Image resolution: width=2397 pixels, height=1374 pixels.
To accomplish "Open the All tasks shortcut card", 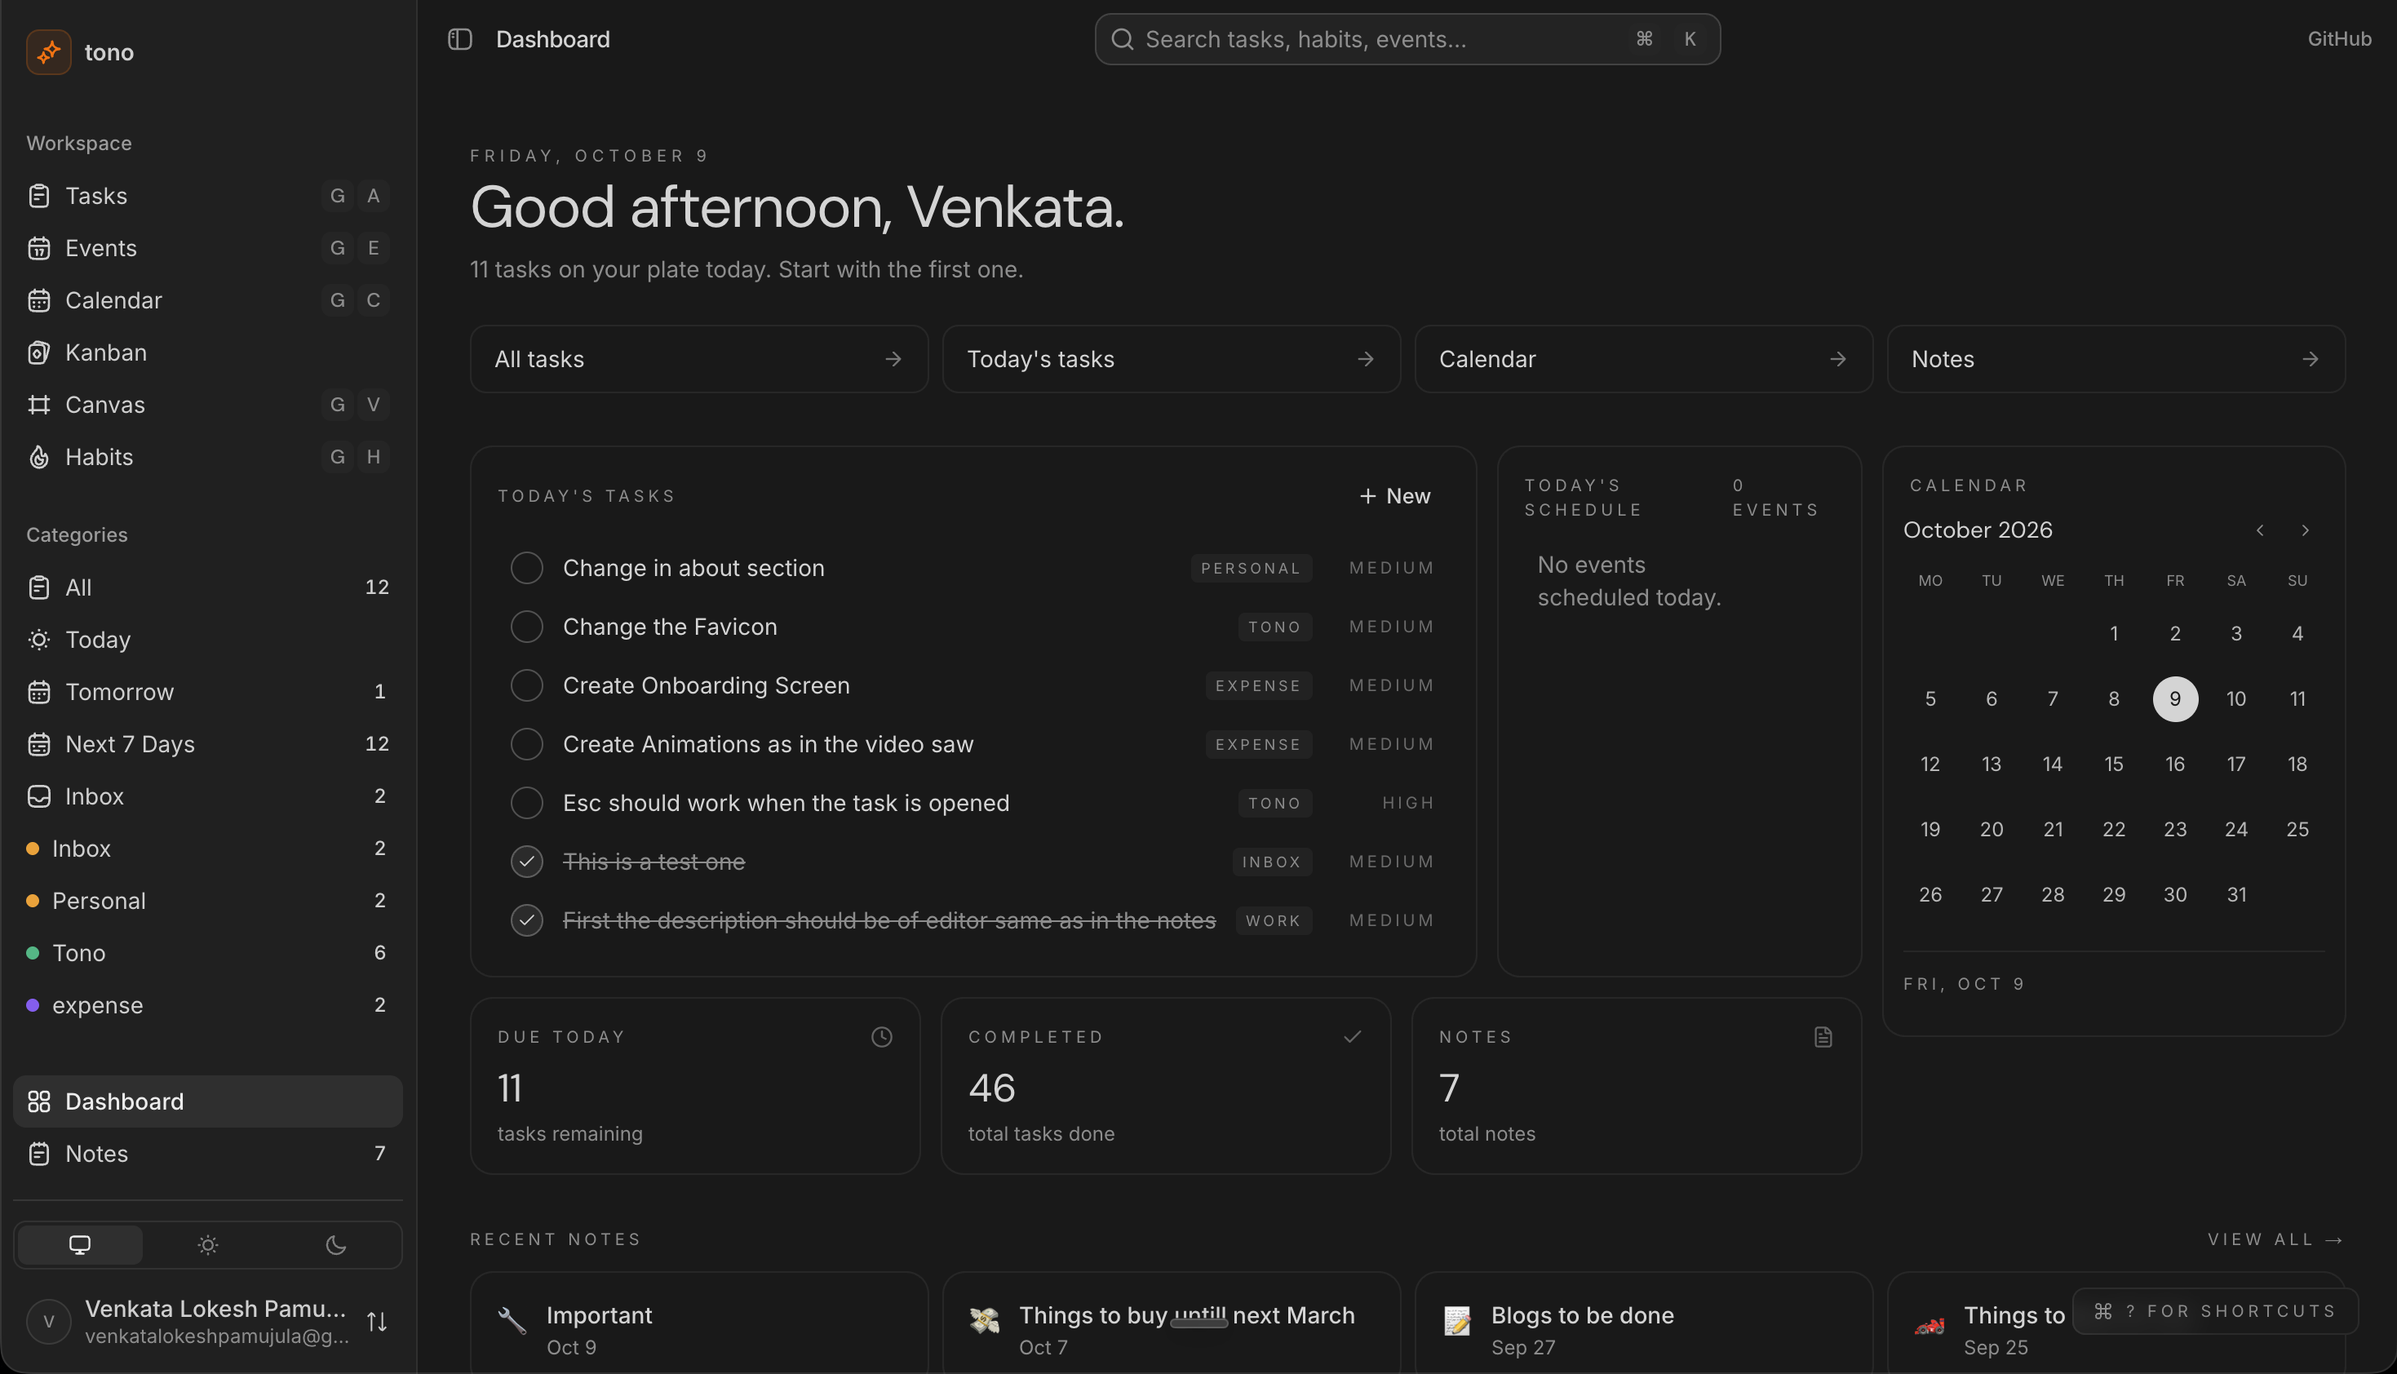I will pyautogui.click(x=699, y=360).
